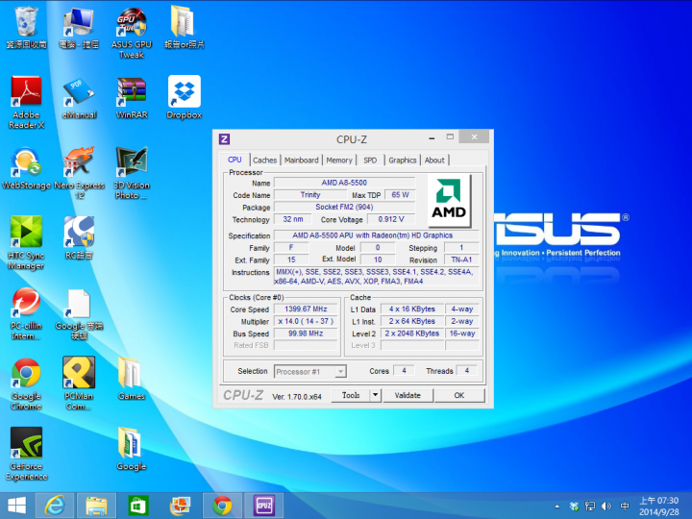Select the CPU tab
The width and height of the screenshot is (692, 519).
coord(235,160)
